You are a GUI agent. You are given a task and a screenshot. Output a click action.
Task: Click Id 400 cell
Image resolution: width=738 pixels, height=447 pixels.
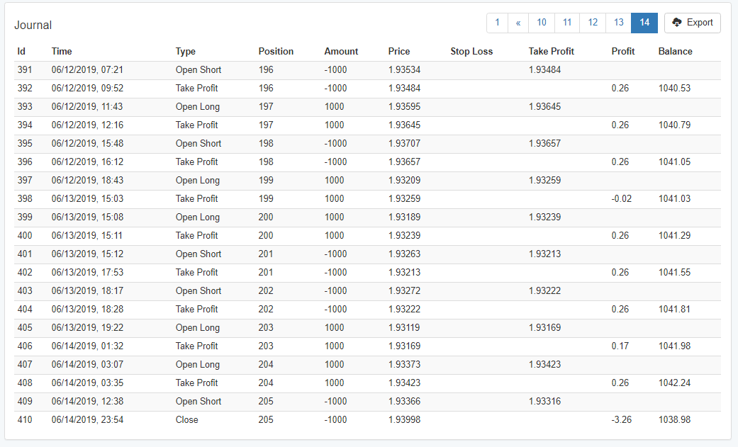click(25, 235)
